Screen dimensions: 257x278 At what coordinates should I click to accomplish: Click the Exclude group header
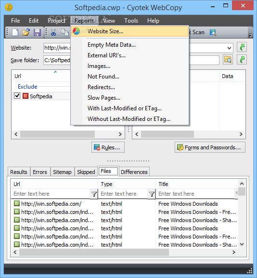pos(27,87)
